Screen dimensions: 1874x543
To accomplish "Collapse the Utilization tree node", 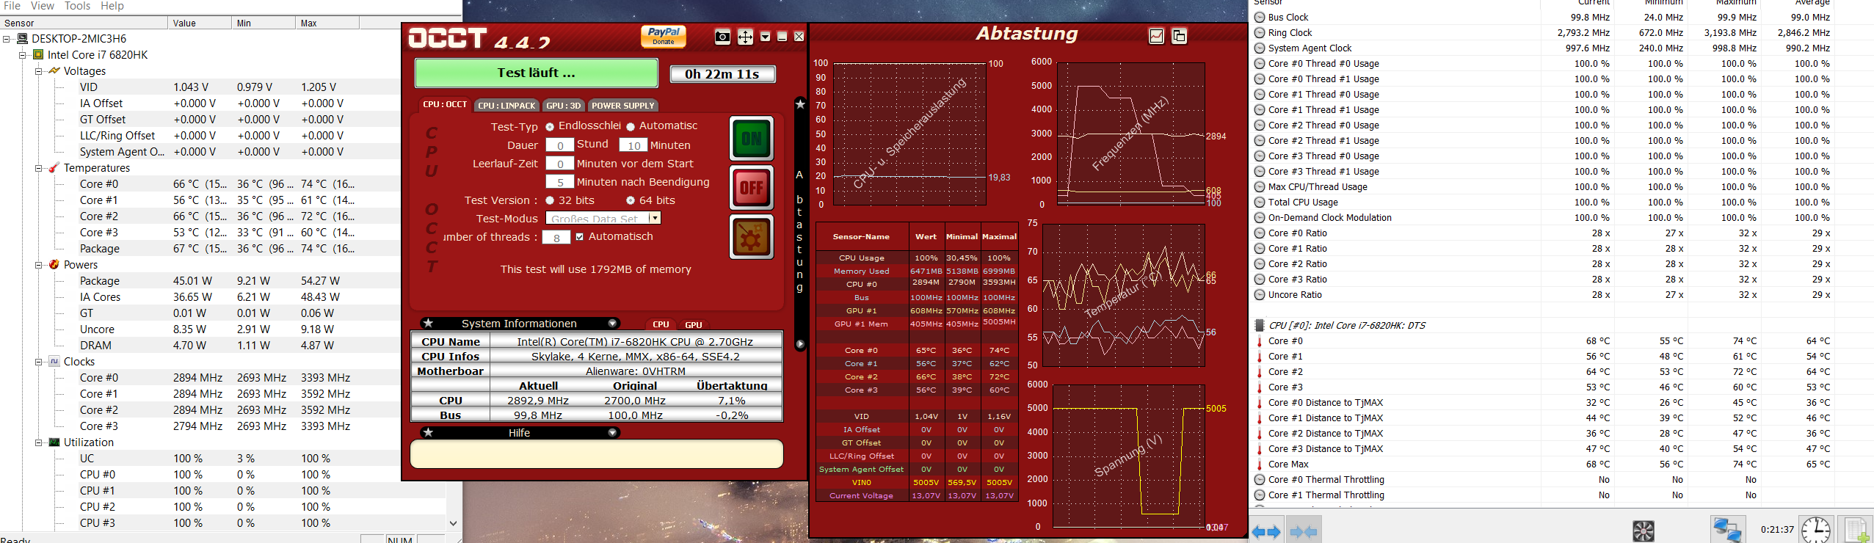I will coord(39,442).
